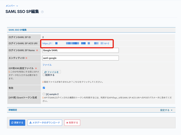Click the IDP用XML設定ファイル label
This screenshot has height=135, width=181.
[21, 68]
